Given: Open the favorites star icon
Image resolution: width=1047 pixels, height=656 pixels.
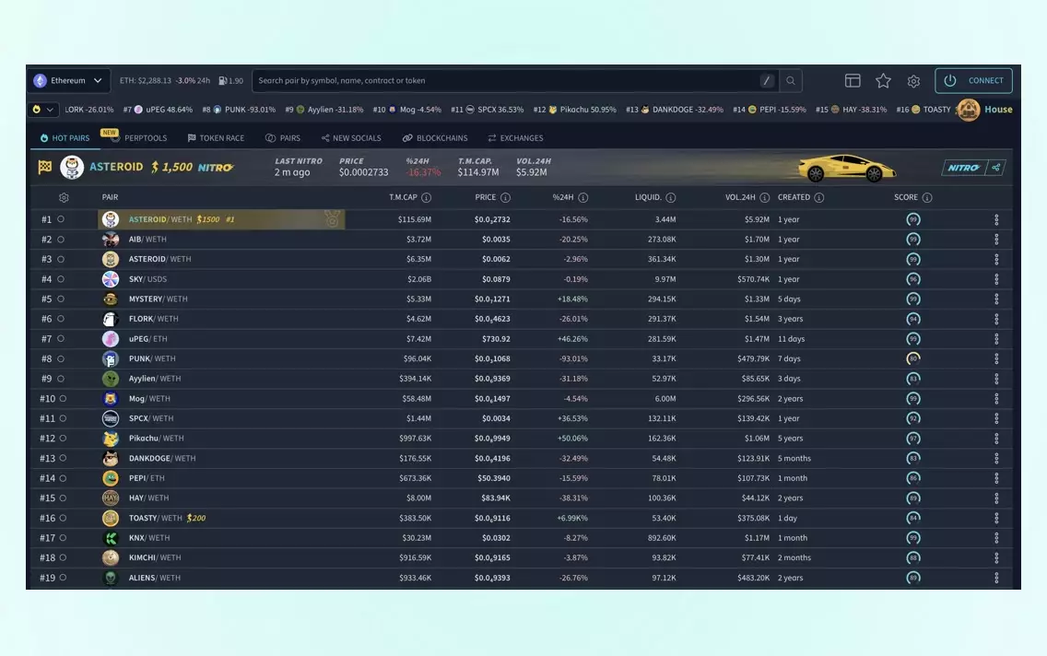Looking at the screenshot, I should (x=883, y=81).
